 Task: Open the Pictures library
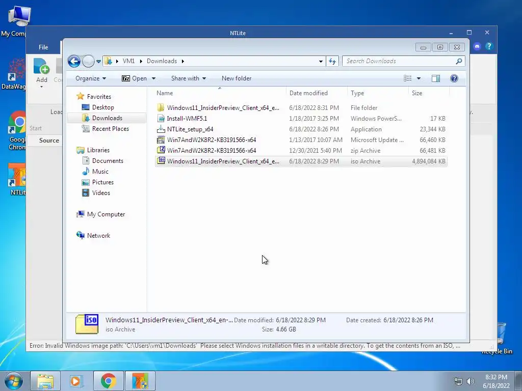(x=102, y=182)
